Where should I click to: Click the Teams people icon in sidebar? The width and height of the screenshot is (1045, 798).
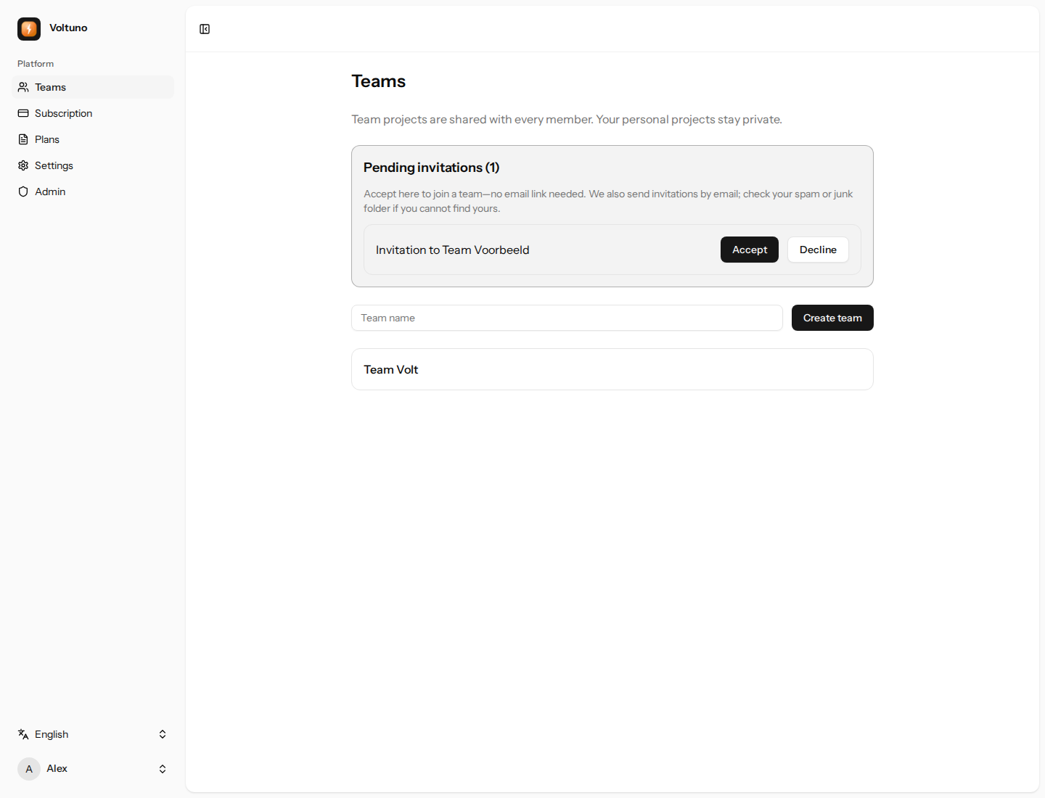23,87
